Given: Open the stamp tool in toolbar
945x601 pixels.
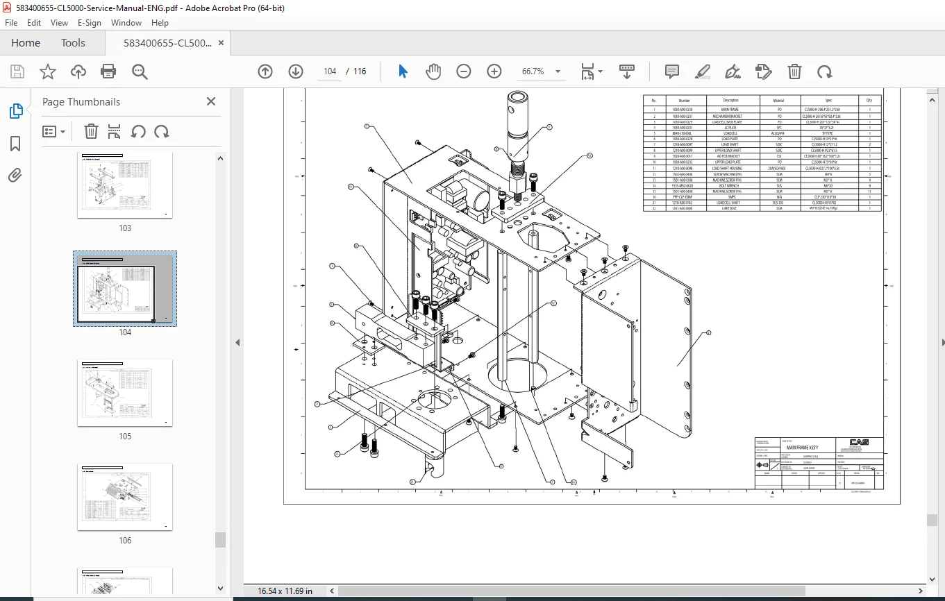Looking at the screenshot, I should 764,71.
